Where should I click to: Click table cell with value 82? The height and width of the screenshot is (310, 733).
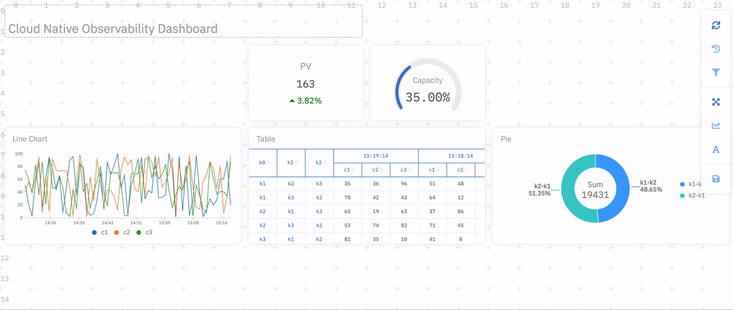tap(404, 225)
